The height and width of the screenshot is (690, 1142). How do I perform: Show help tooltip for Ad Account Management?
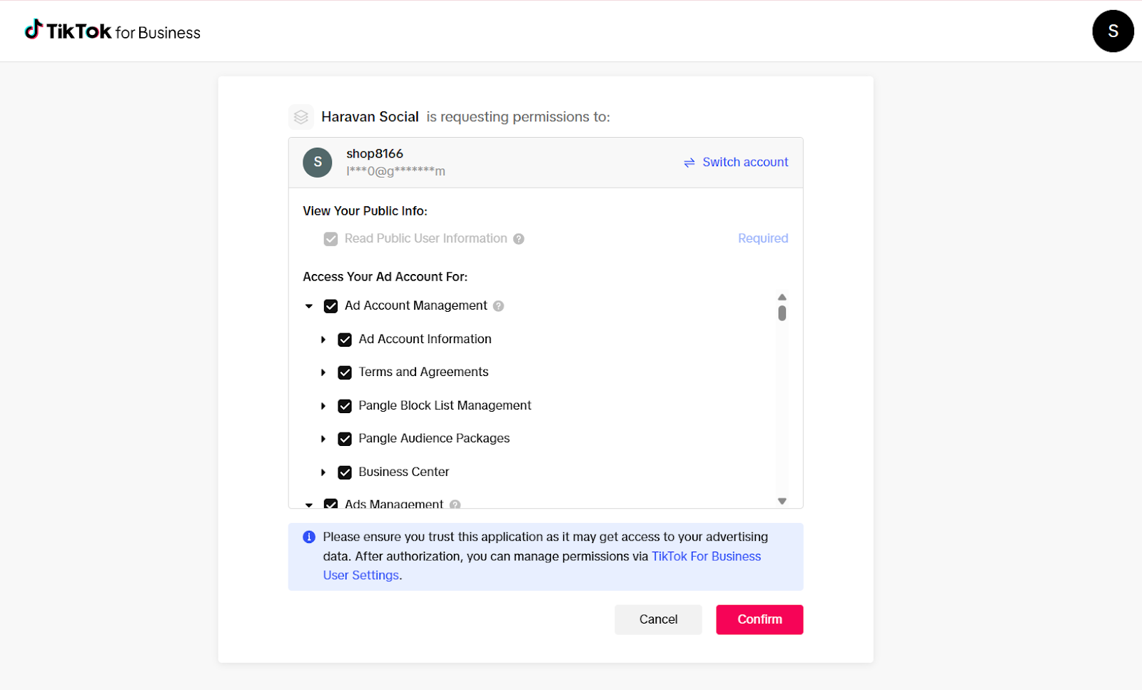499,306
